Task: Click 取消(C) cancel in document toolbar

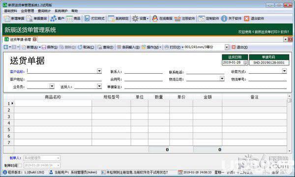Action: 86,47
